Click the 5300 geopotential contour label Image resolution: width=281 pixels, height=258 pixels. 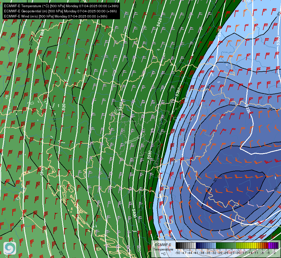278,40
